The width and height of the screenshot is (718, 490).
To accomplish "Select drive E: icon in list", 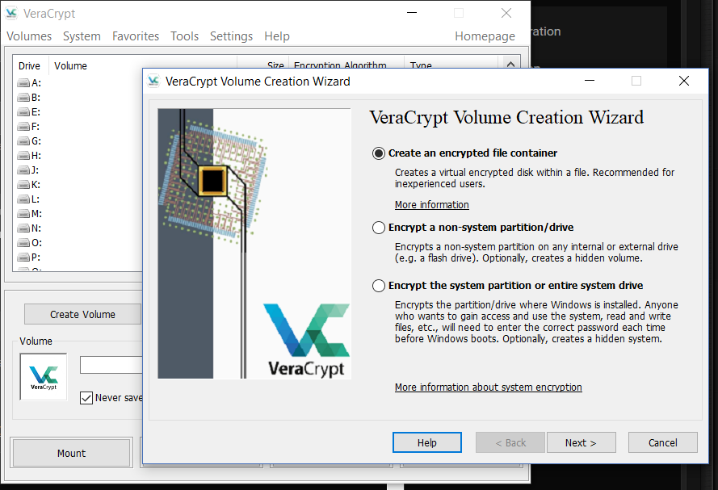I will tap(23, 112).
